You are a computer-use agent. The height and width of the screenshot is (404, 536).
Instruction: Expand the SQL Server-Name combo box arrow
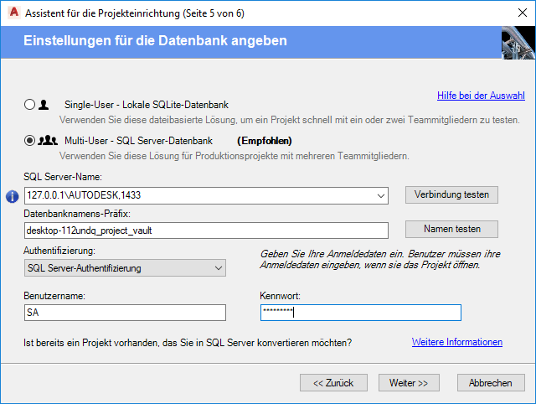point(381,195)
